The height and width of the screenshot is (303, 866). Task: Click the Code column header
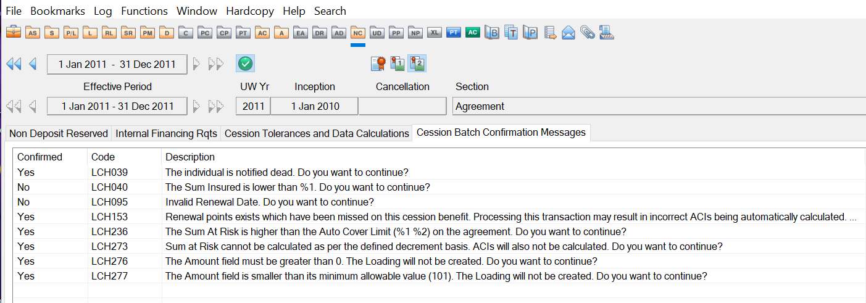pyautogui.click(x=102, y=157)
